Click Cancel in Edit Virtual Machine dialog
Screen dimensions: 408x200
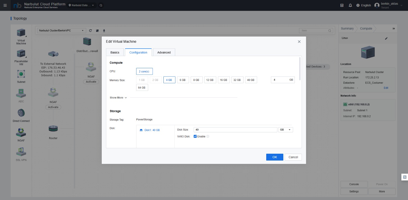[x=293, y=157]
